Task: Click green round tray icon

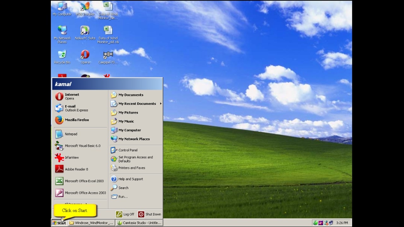Action: tap(315, 223)
